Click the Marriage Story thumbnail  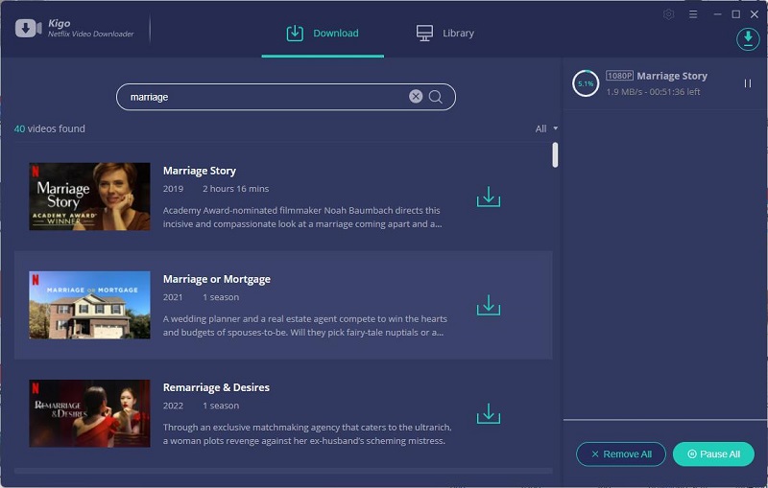click(89, 197)
